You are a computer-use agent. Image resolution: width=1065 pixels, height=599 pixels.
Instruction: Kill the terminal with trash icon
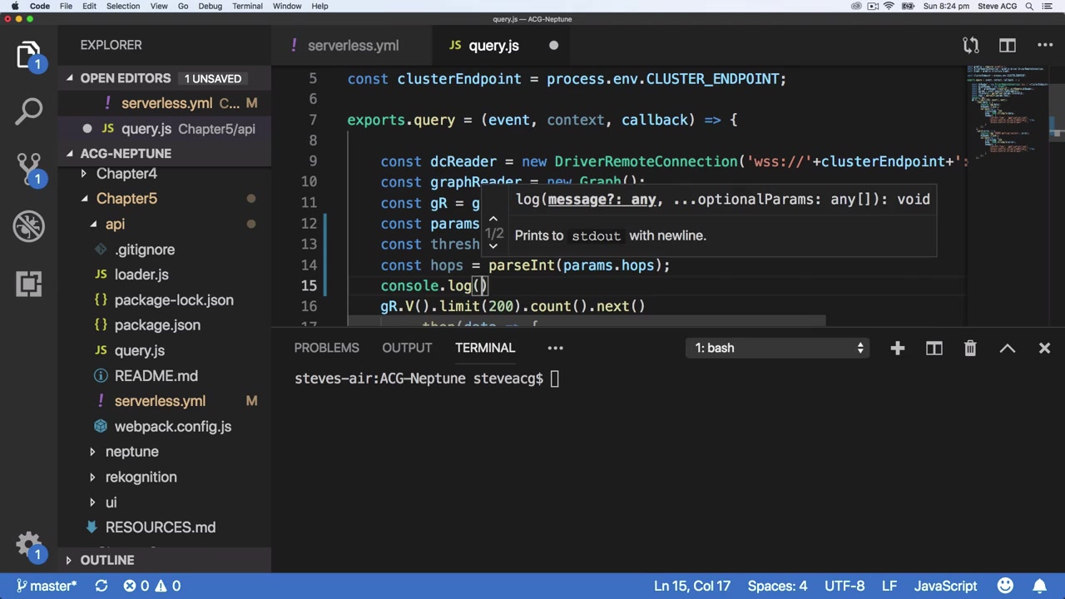(x=970, y=348)
